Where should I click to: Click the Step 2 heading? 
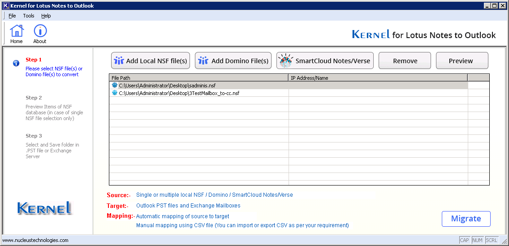click(34, 98)
